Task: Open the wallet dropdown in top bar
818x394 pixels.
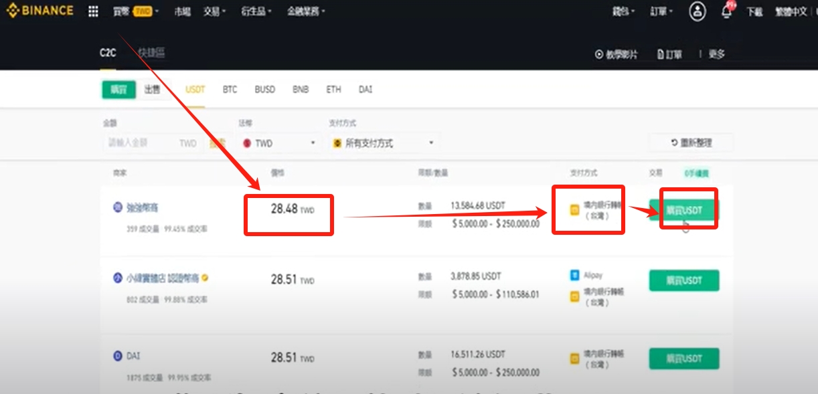Action: (624, 12)
